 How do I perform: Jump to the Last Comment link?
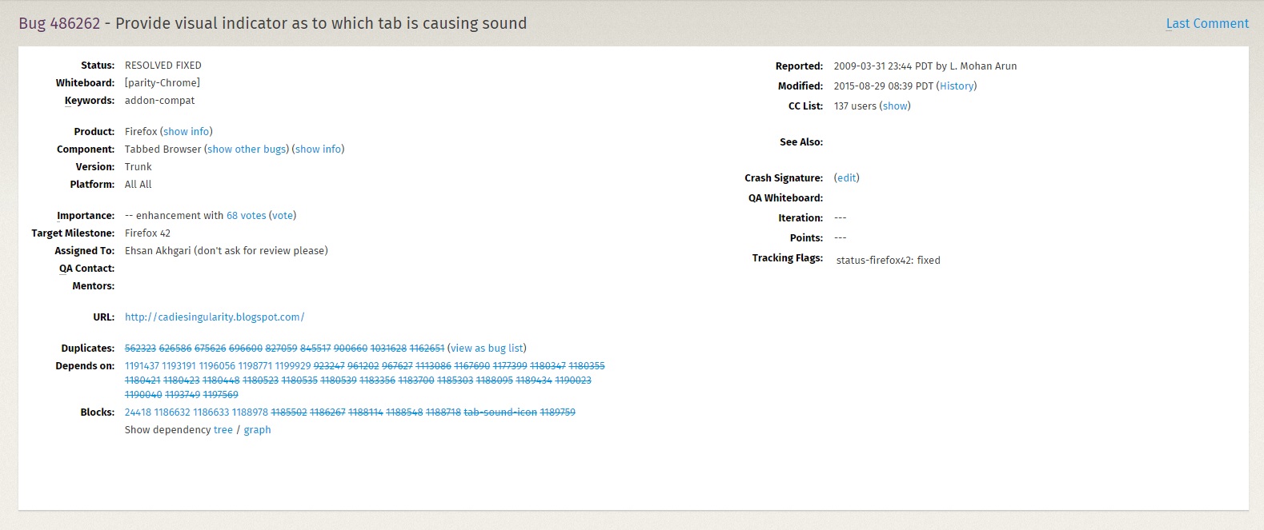[x=1206, y=23]
